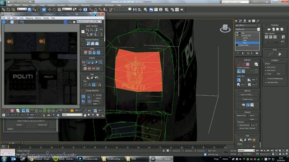289x162 pixels.
Task: Click Select and Link in the main toolbar
Action: click(4, 9)
